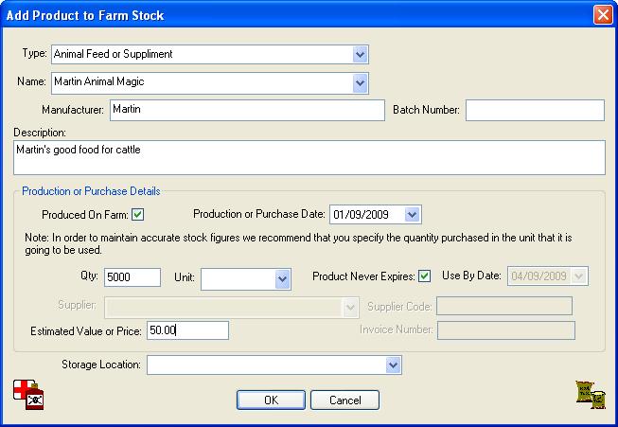618x427 pixels.
Task: Click into the Manufacturer text field
Action: pyautogui.click(x=246, y=110)
